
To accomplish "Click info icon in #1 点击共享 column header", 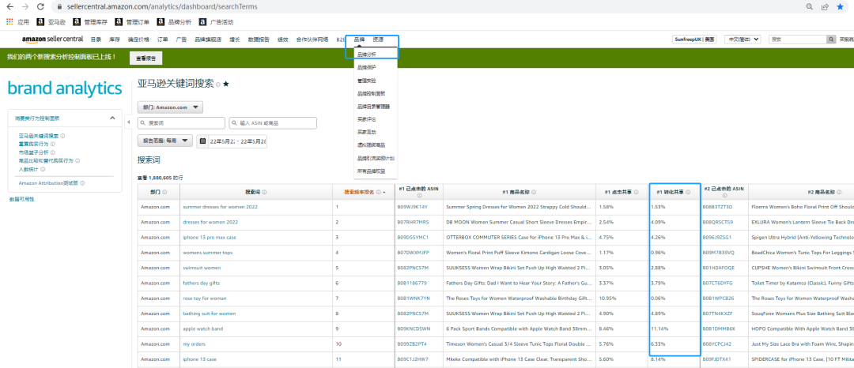I will [637, 192].
